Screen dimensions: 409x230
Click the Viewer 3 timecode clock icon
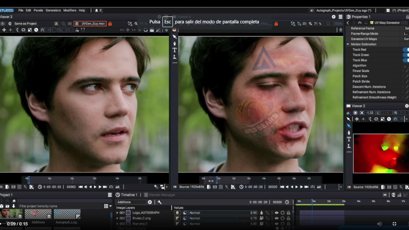click(x=40, y=187)
